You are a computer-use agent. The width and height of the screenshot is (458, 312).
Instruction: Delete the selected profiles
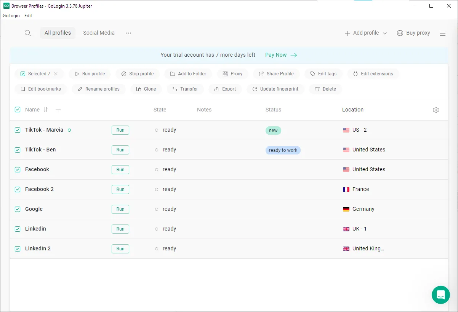coord(325,89)
